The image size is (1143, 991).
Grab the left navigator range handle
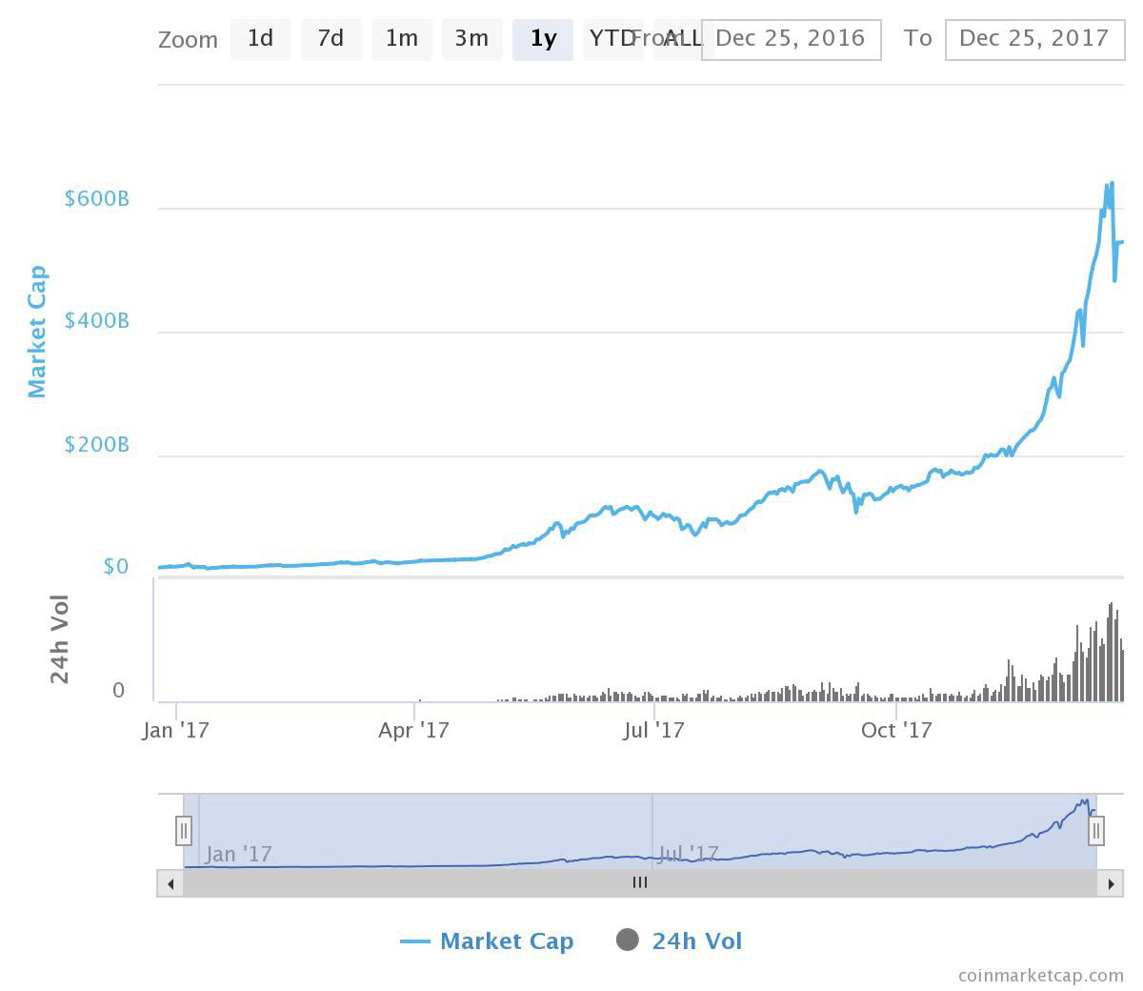point(184,831)
